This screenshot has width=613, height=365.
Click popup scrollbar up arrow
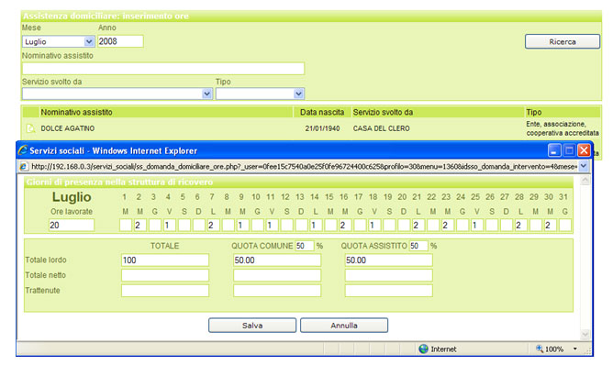click(x=585, y=180)
